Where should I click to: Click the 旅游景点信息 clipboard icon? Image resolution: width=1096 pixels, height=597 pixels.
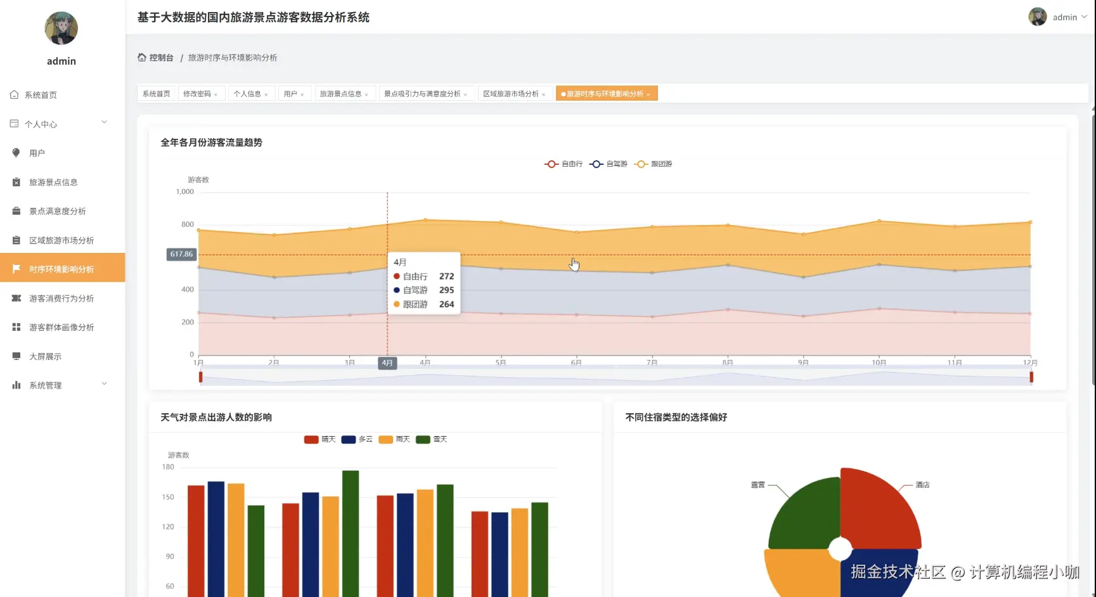(x=16, y=182)
